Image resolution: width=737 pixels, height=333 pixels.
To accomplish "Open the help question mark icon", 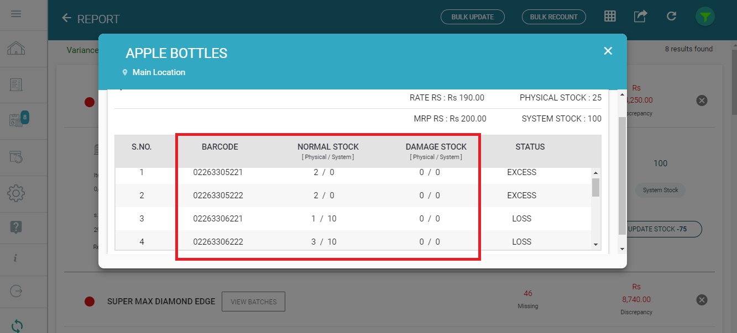I will pyautogui.click(x=16, y=226).
